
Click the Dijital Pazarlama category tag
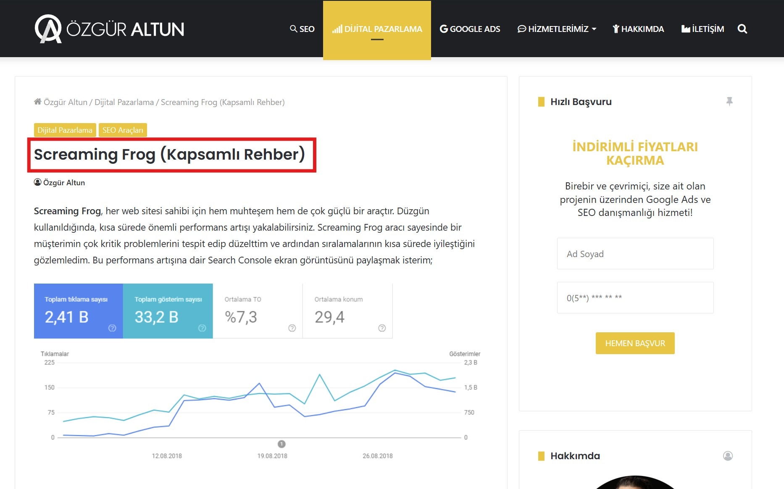click(x=65, y=130)
